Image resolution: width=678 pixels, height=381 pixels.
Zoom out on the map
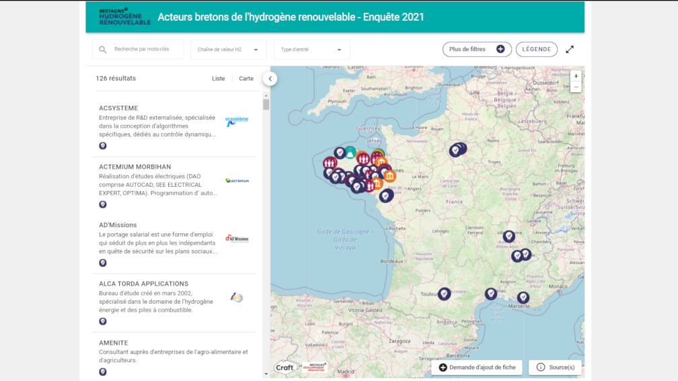click(x=576, y=87)
